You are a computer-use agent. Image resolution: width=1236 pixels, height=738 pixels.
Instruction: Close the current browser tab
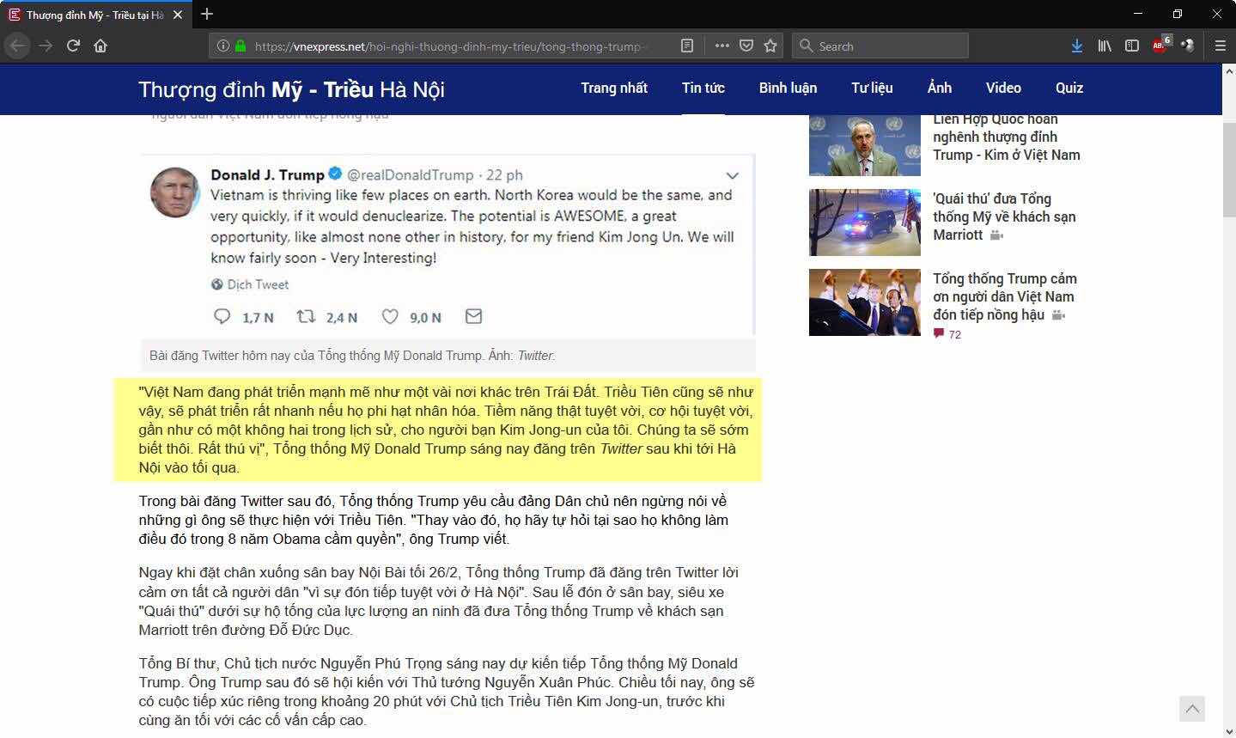coord(178,15)
